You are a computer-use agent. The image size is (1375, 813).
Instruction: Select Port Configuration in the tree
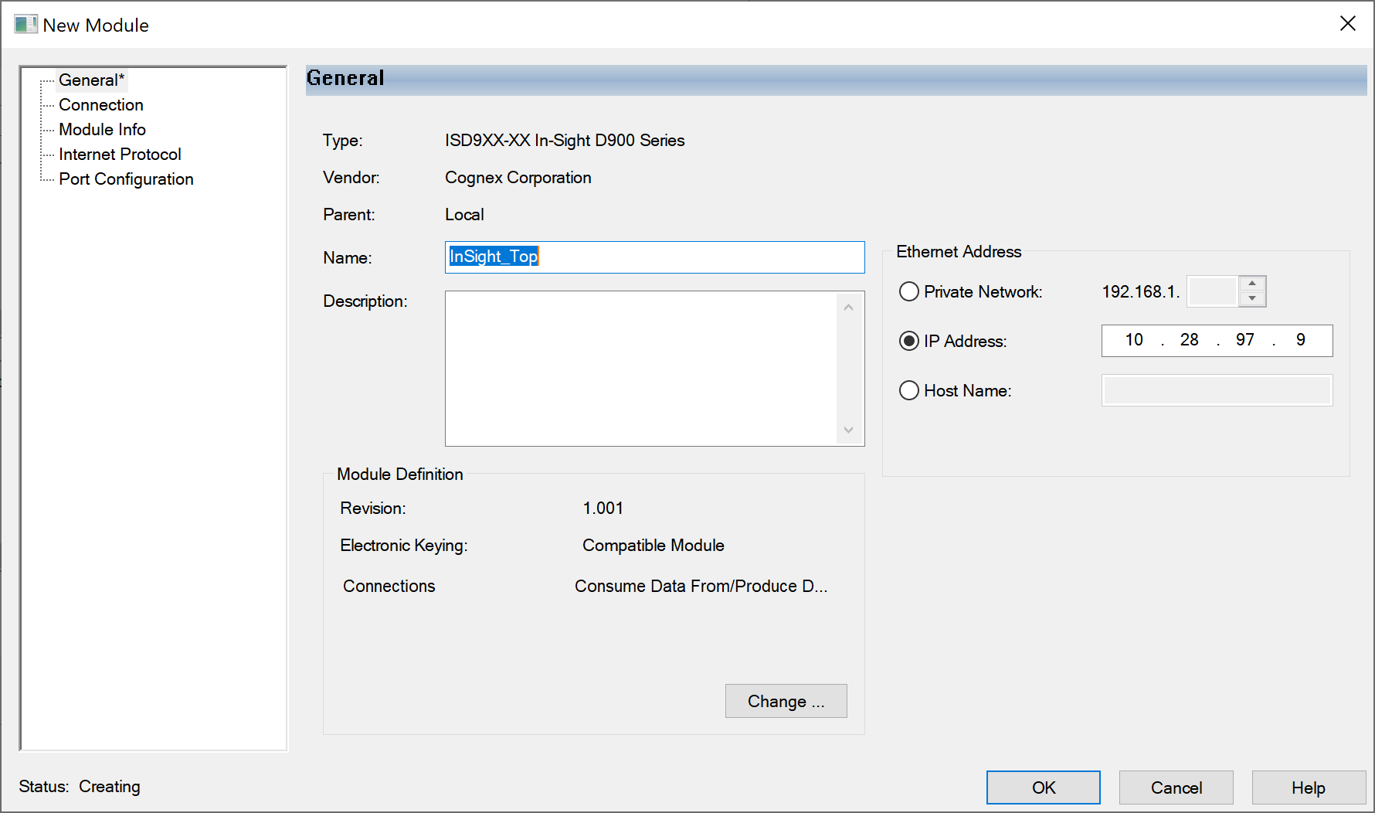point(126,179)
